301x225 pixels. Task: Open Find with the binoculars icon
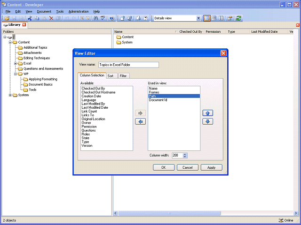(95, 18)
